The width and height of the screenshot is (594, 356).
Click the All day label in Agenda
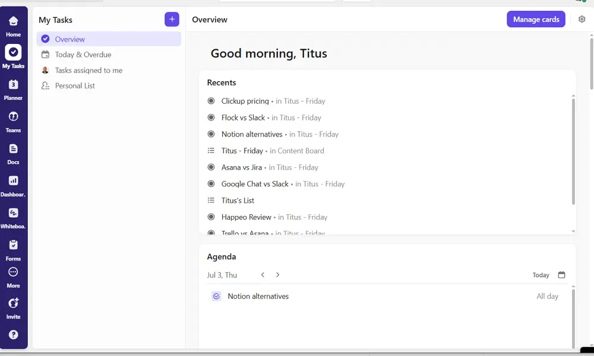pyautogui.click(x=547, y=296)
